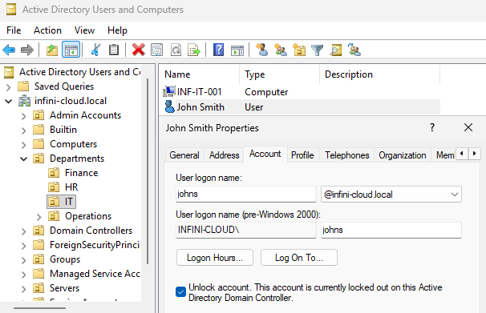Select the IT OU
Screen dimensions: 486x313
click(62, 202)
